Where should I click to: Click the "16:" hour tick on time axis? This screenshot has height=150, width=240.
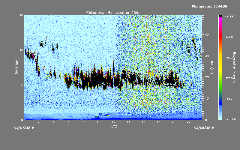coord(144,122)
